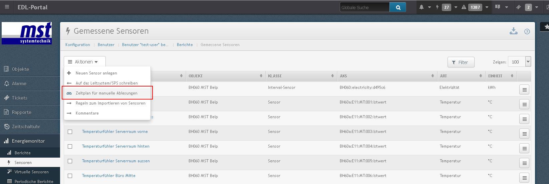
Task: Focus the Globale Suche input field
Action: tap(365, 7)
